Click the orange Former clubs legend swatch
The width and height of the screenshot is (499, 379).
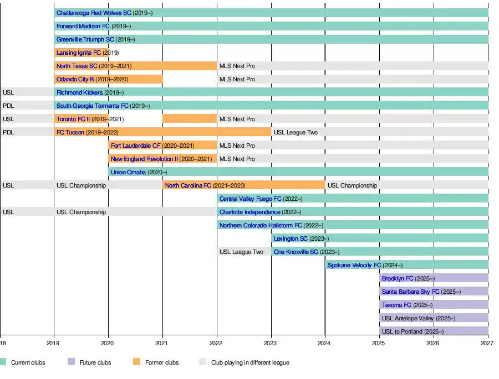tap(136, 362)
